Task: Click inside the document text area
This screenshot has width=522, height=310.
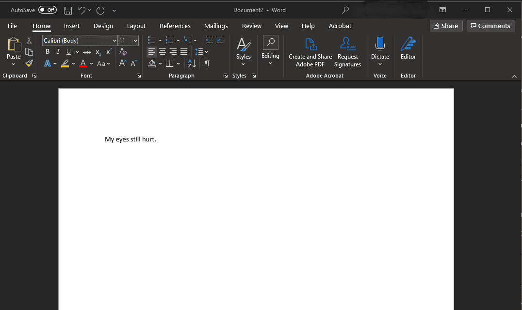Action: (x=130, y=139)
